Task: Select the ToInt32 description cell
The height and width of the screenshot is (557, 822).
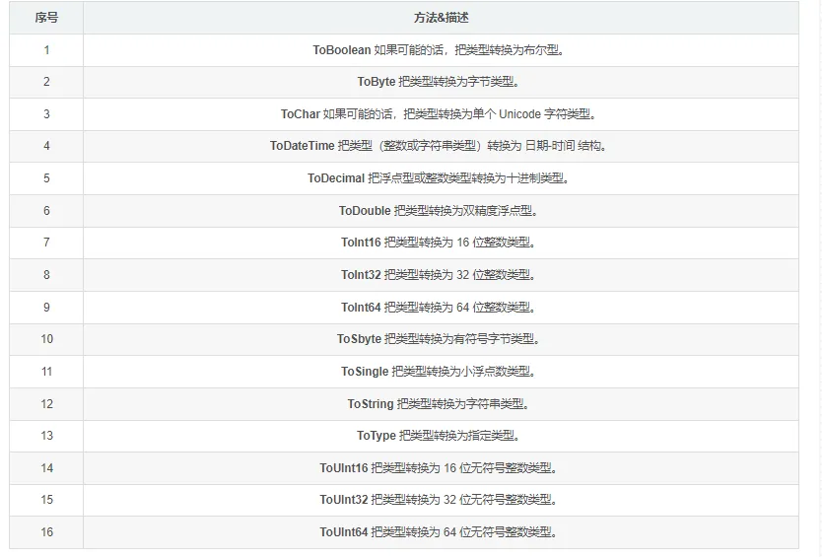Action: coord(441,275)
